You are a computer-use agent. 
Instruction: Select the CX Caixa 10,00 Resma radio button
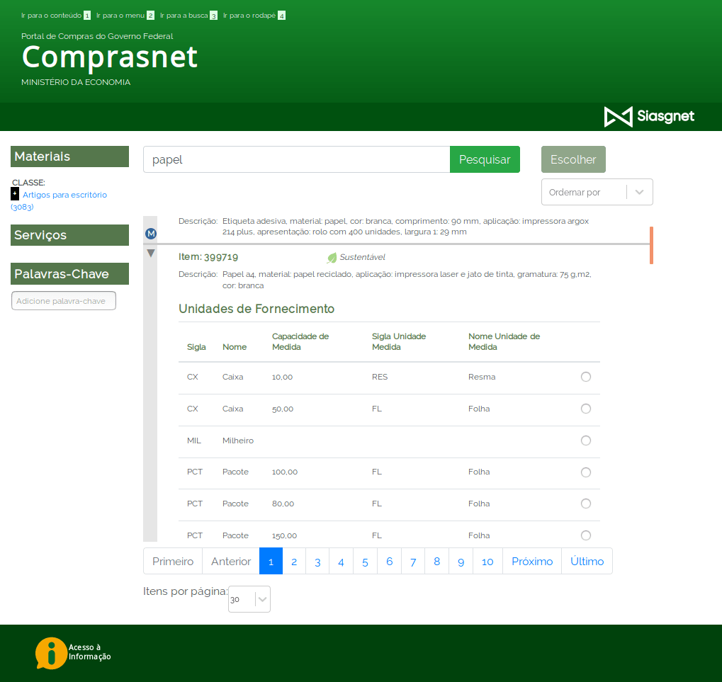pyautogui.click(x=586, y=377)
